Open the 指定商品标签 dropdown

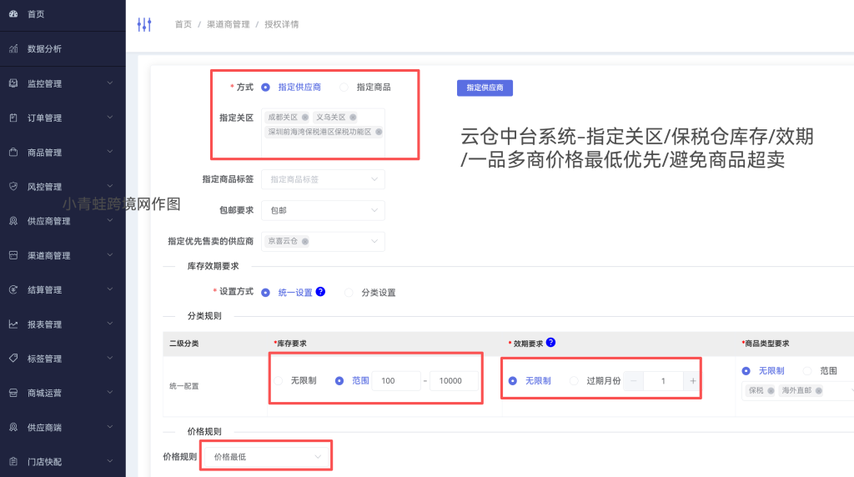tap(323, 179)
